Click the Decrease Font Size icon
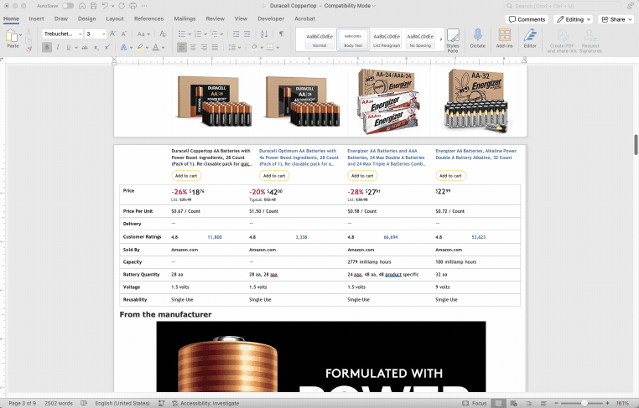This screenshot has height=408, width=639. (x=124, y=34)
